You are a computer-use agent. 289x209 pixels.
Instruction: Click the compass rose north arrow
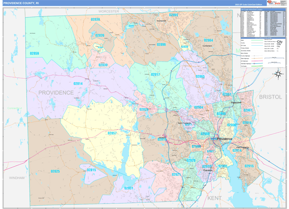pos(277,74)
